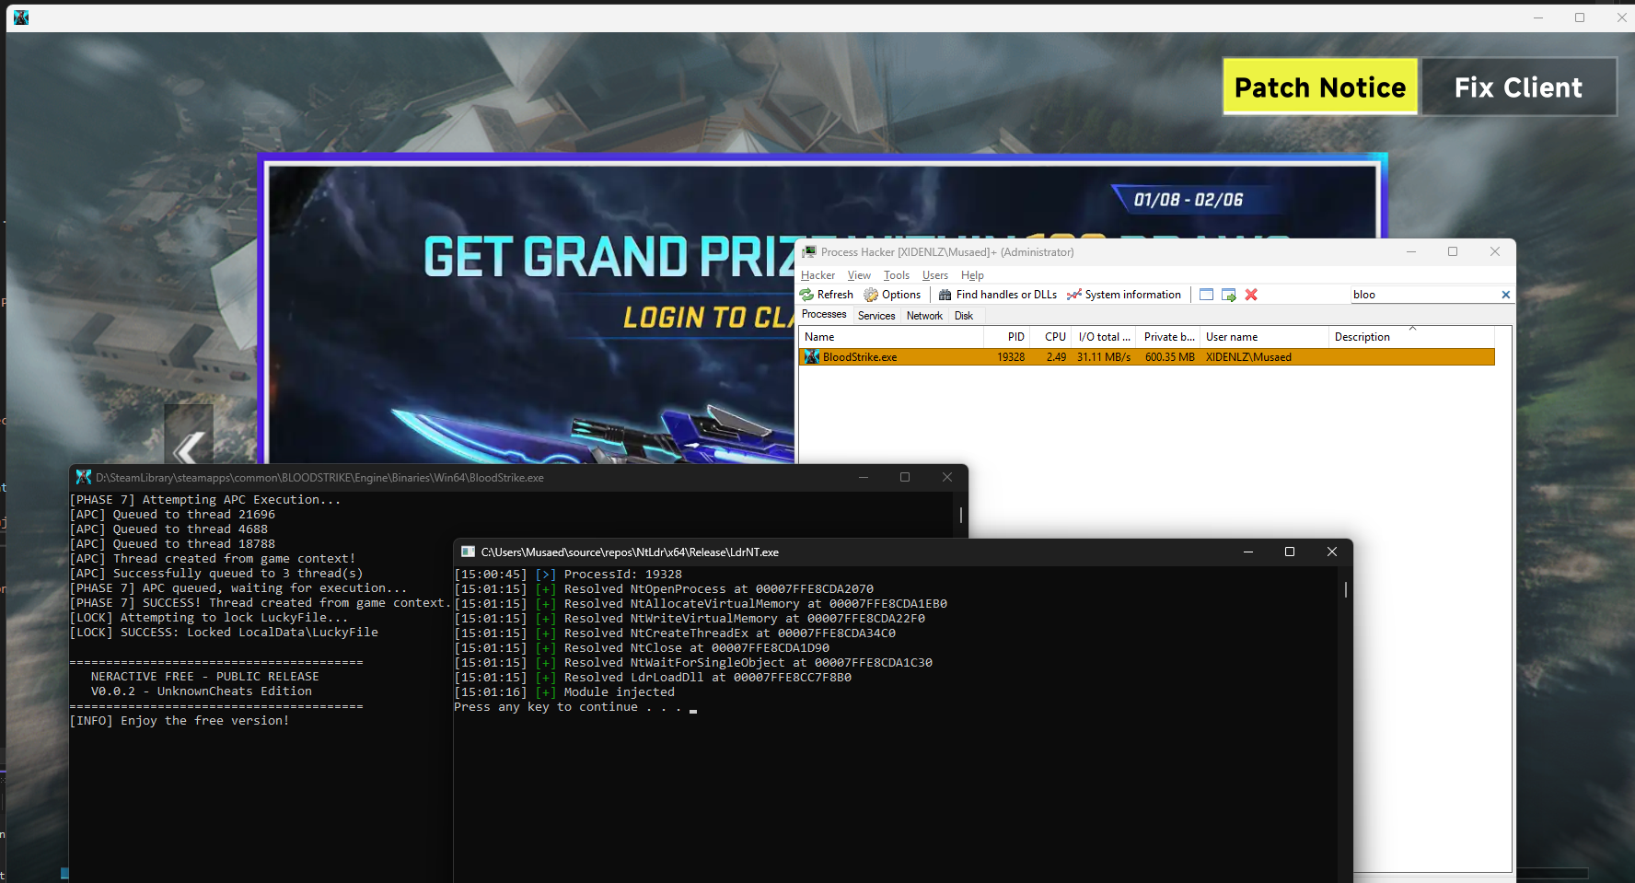Switch to the Disk tab
Viewport: 1635px width, 883px height.
point(963,315)
